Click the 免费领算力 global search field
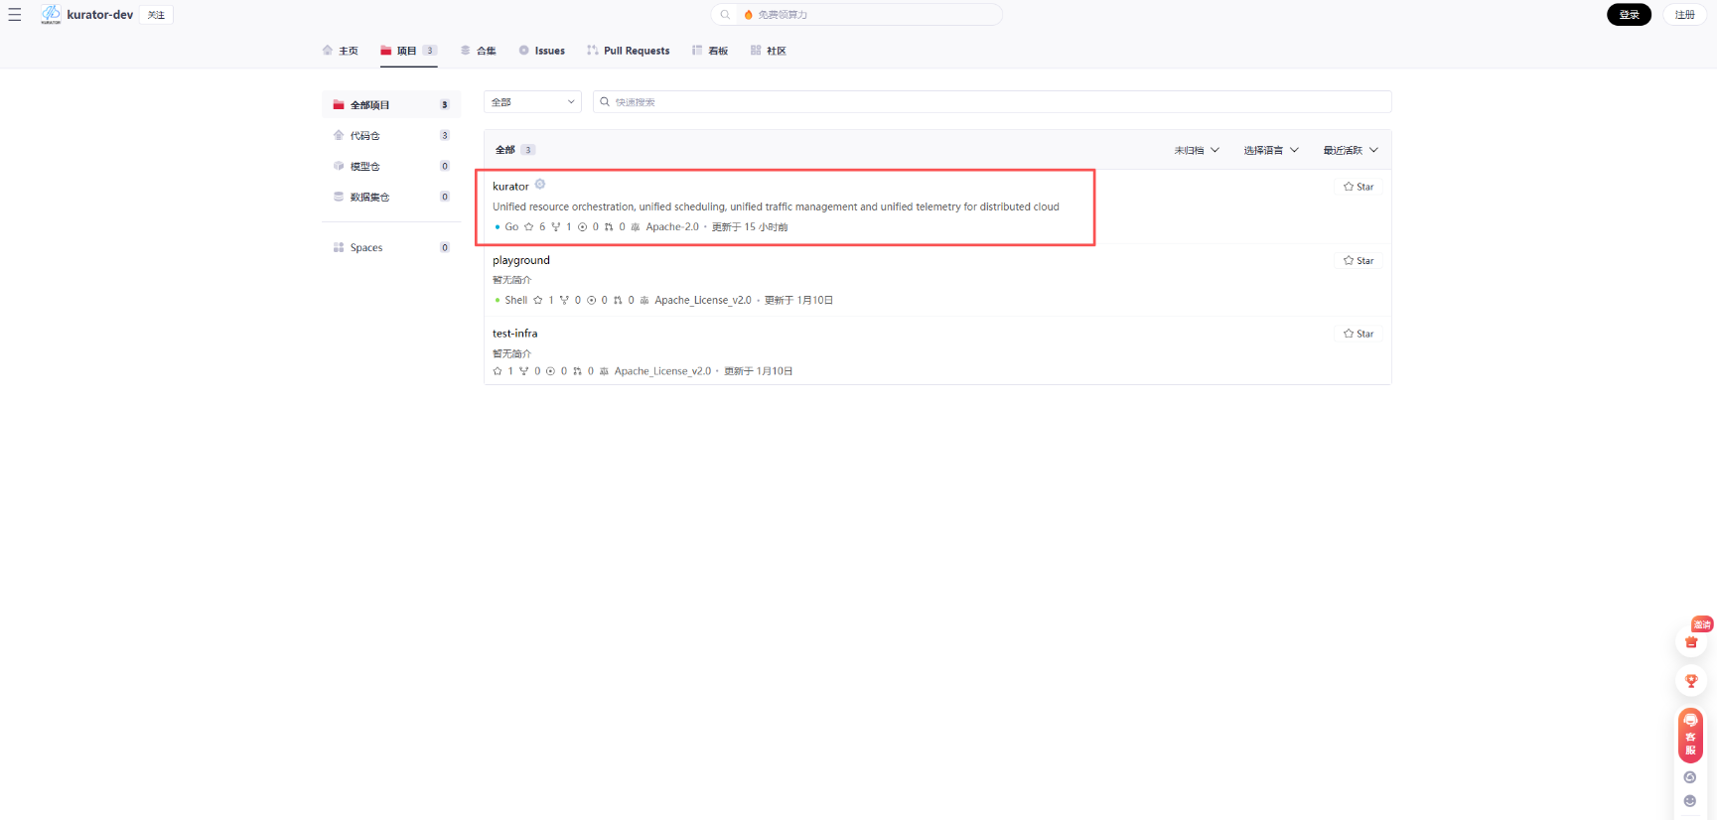Viewport: 1717px width, 820px height. tap(856, 15)
